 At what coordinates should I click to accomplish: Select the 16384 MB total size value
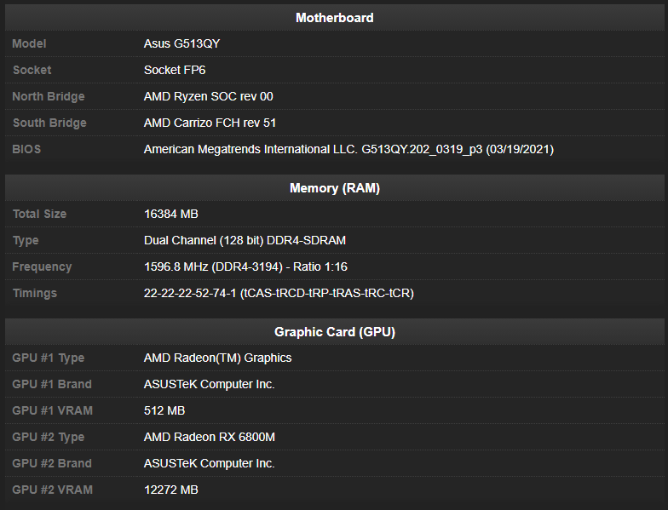pos(171,214)
